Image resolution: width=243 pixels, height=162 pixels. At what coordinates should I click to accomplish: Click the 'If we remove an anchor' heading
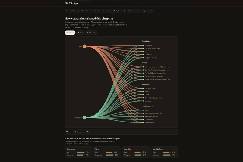pos(92,138)
